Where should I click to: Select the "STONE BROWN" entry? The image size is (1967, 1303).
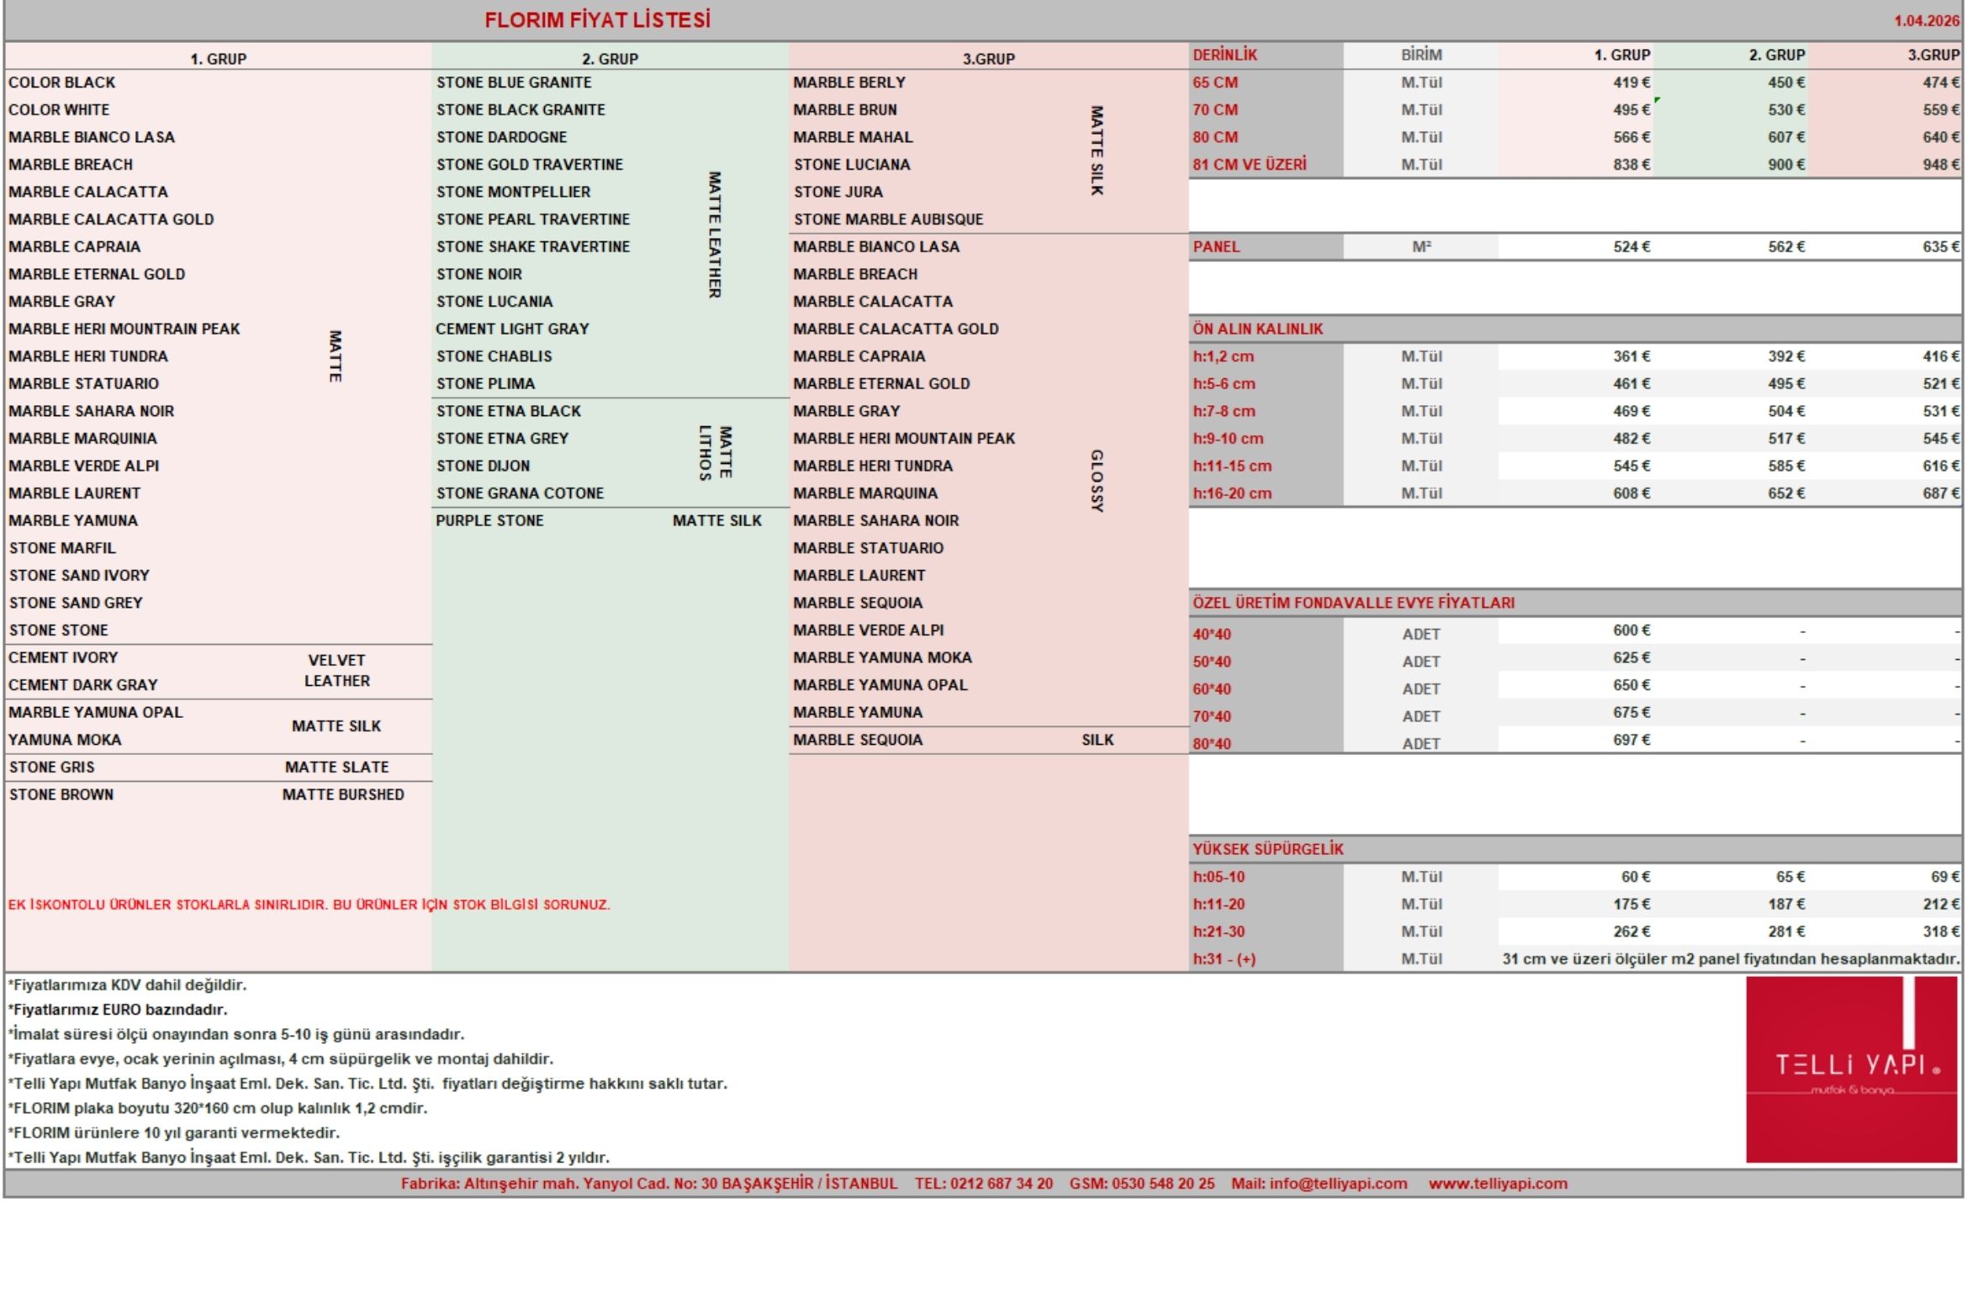coord(61,794)
